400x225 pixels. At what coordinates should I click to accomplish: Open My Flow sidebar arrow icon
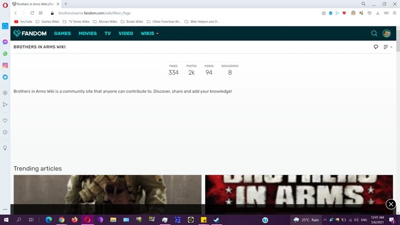5,104
